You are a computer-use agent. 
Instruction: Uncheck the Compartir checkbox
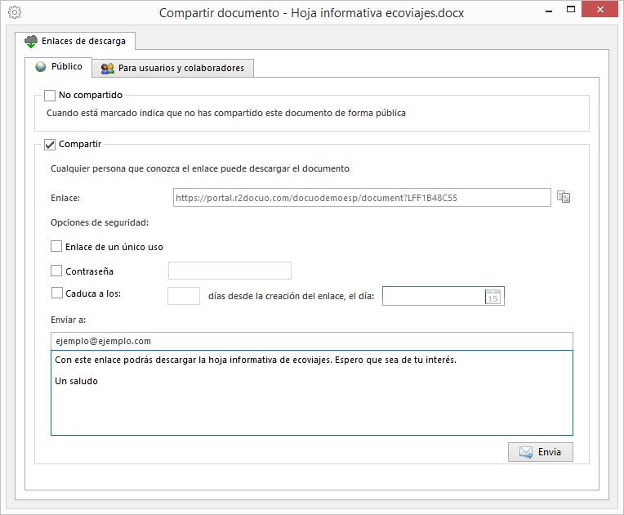(x=50, y=145)
